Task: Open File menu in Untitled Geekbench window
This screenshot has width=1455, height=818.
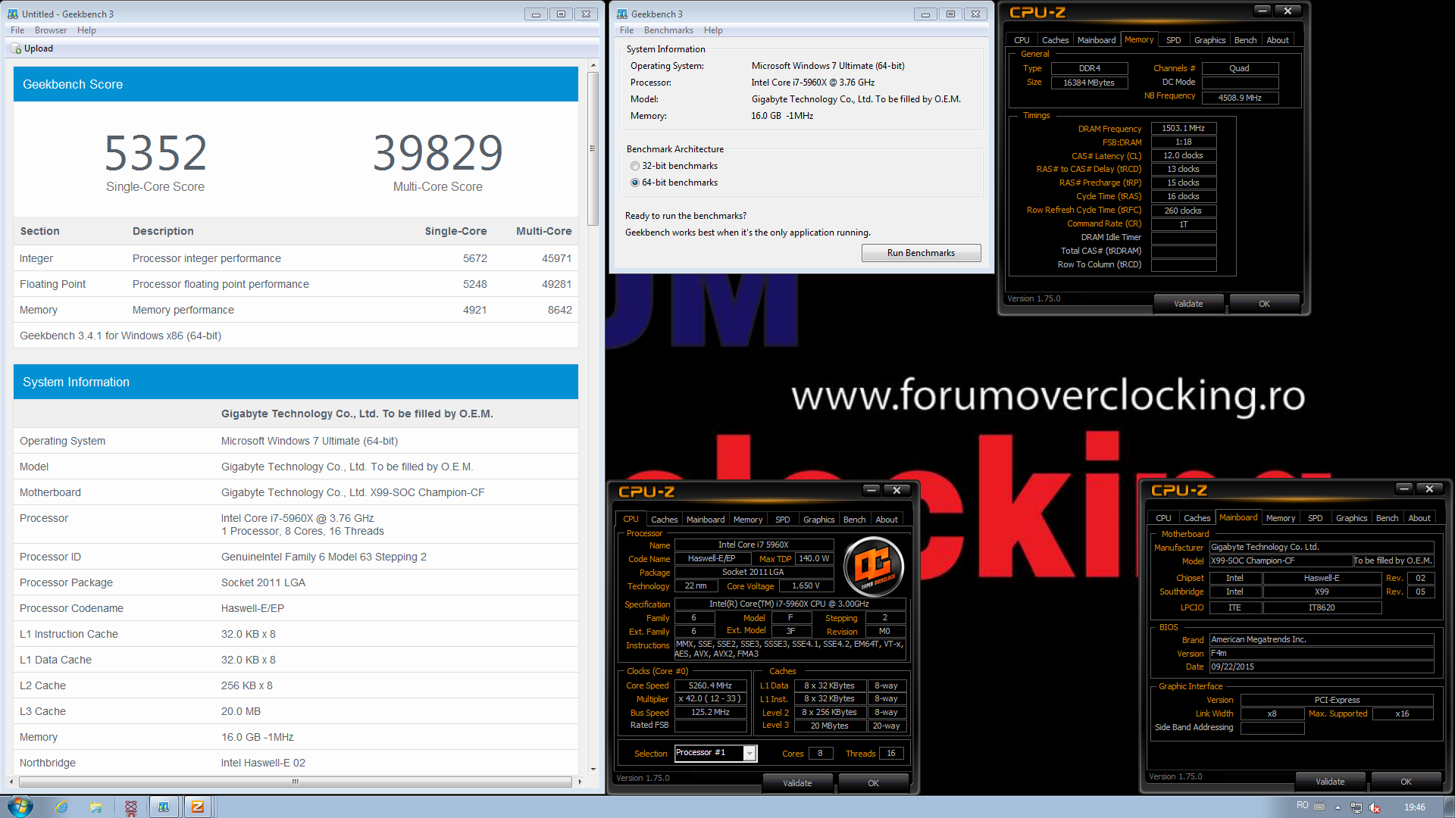Action: point(17,30)
